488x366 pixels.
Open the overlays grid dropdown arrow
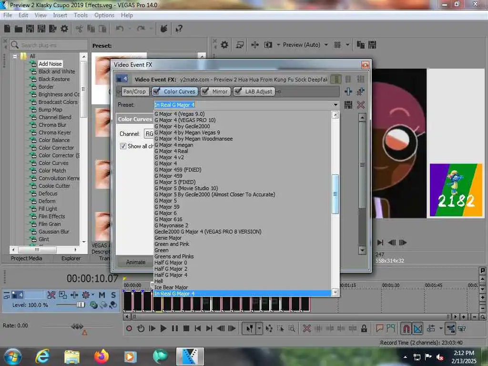pos(348,45)
